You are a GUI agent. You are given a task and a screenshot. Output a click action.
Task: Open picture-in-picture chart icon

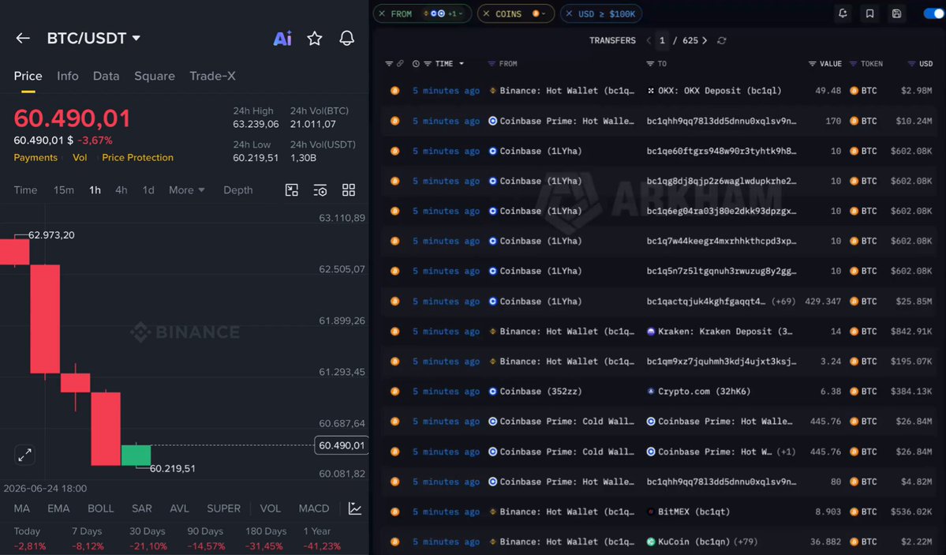tap(291, 190)
